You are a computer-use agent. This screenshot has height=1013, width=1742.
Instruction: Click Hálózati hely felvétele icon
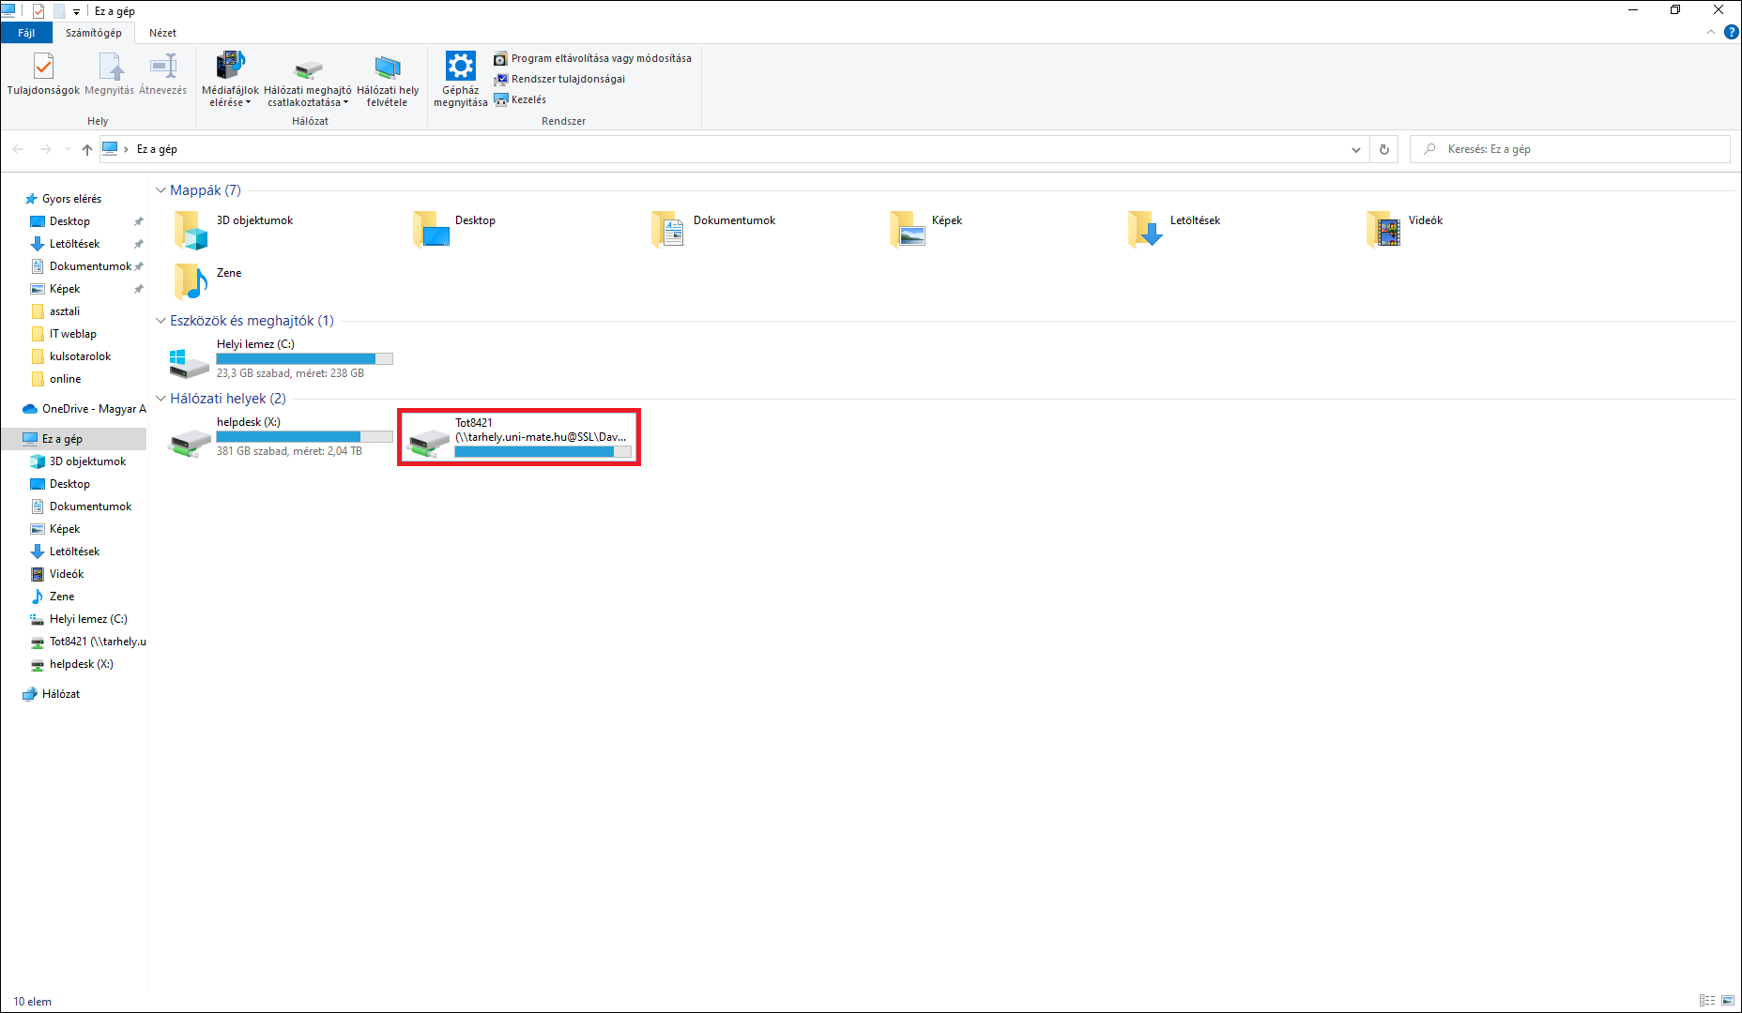coord(388,68)
